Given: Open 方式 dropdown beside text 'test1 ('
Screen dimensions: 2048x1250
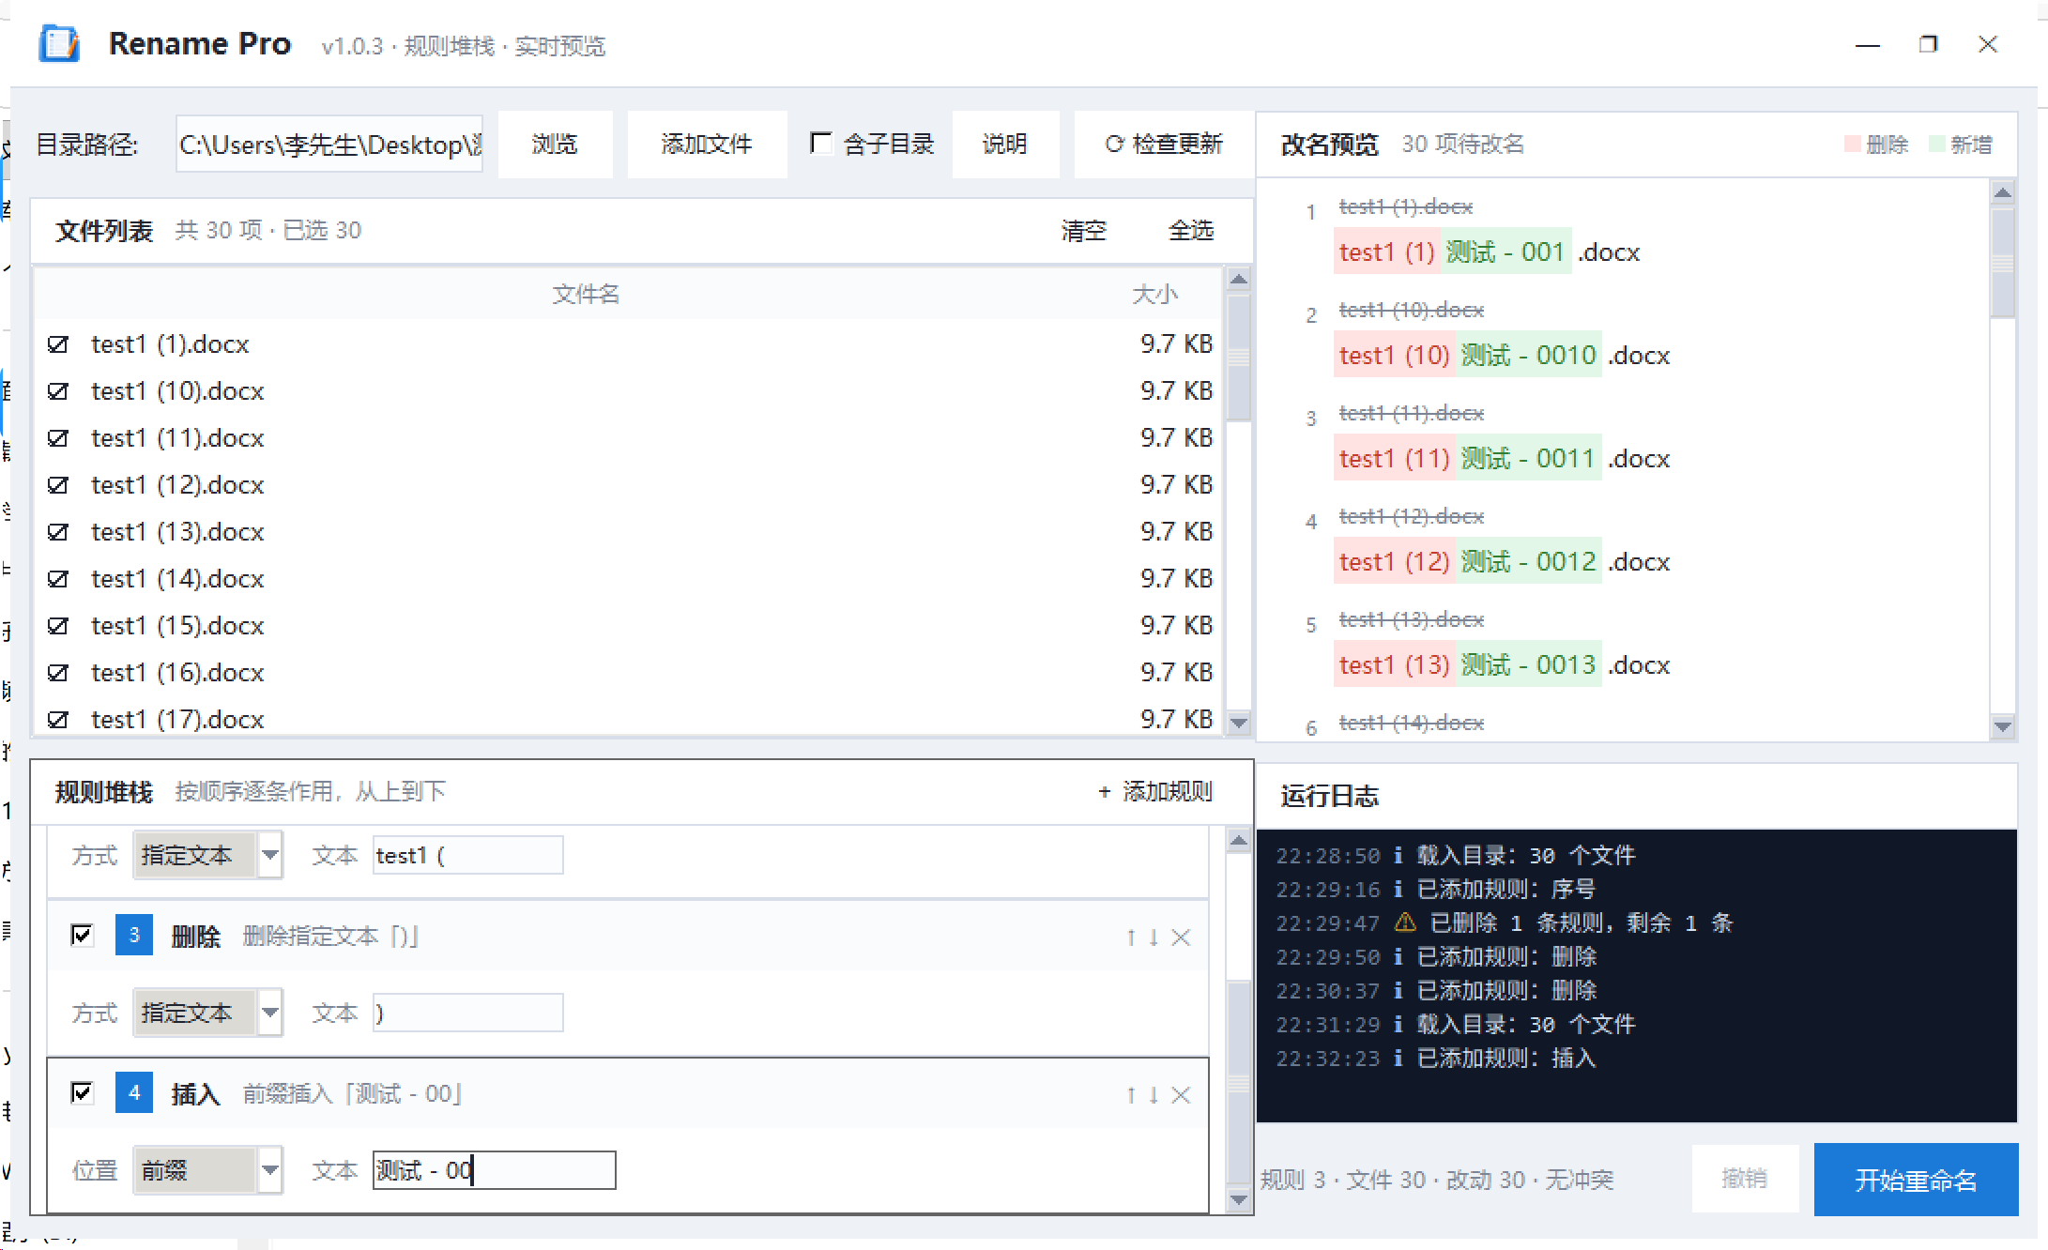Looking at the screenshot, I should (x=207, y=855).
